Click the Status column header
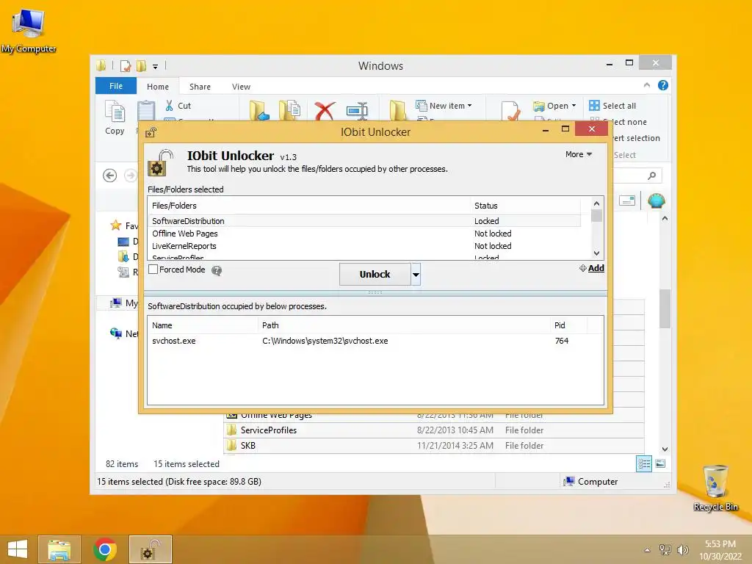Viewport: 752px width, 564px height. pyautogui.click(x=525, y=206)
